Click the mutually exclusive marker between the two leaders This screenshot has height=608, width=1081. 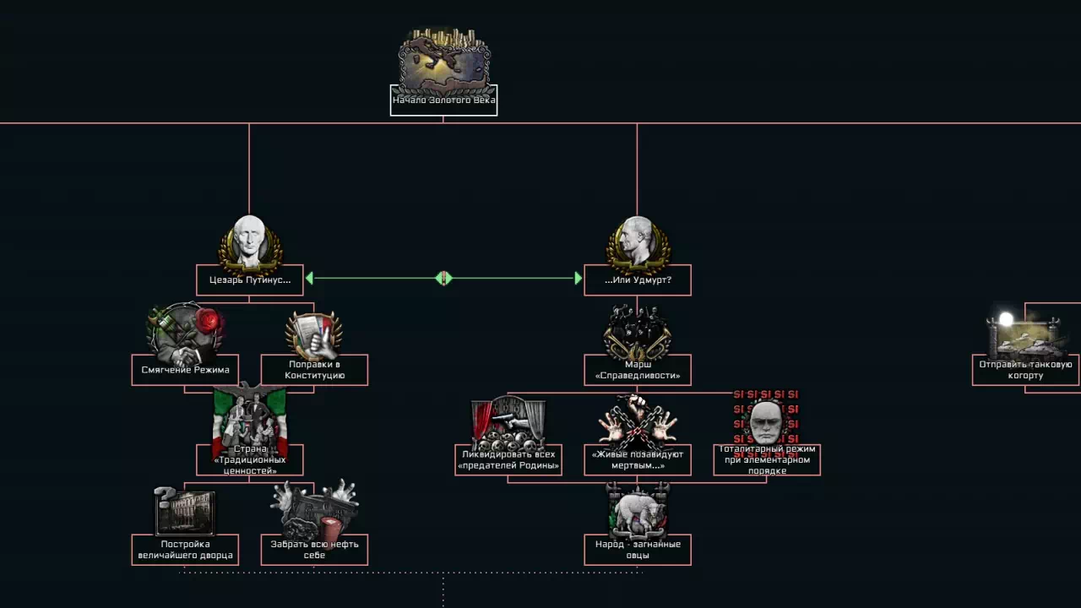click(444, 279)
